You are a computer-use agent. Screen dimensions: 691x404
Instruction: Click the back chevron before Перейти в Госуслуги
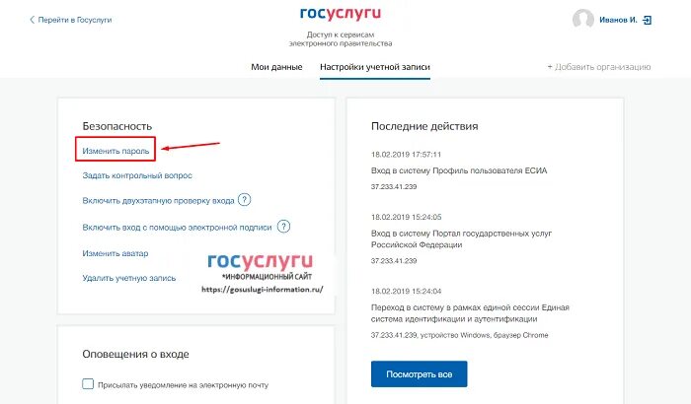coord(32,20)
